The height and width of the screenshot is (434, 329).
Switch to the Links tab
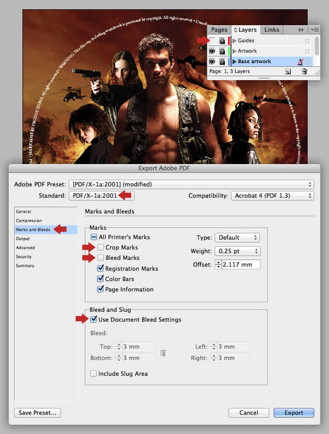(x=271, y=30)
